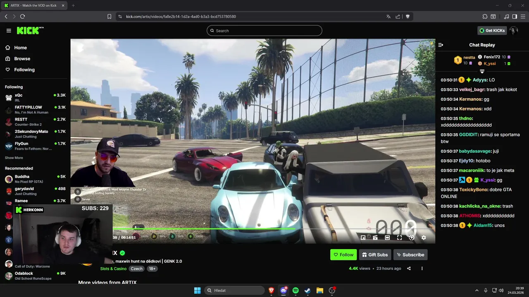Click the Gift Subs button
Screen dimensions: 529x297
375,255
